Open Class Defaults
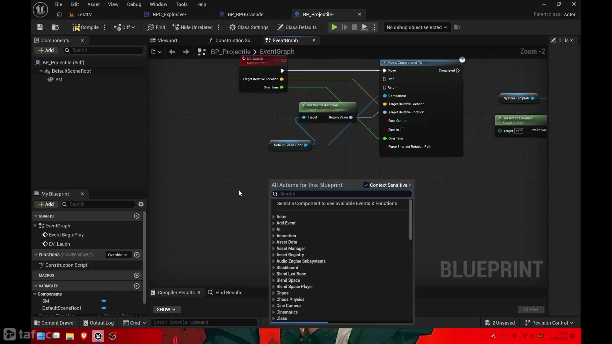612x344 pixels. pyautogui.click(x=297, y=27)
